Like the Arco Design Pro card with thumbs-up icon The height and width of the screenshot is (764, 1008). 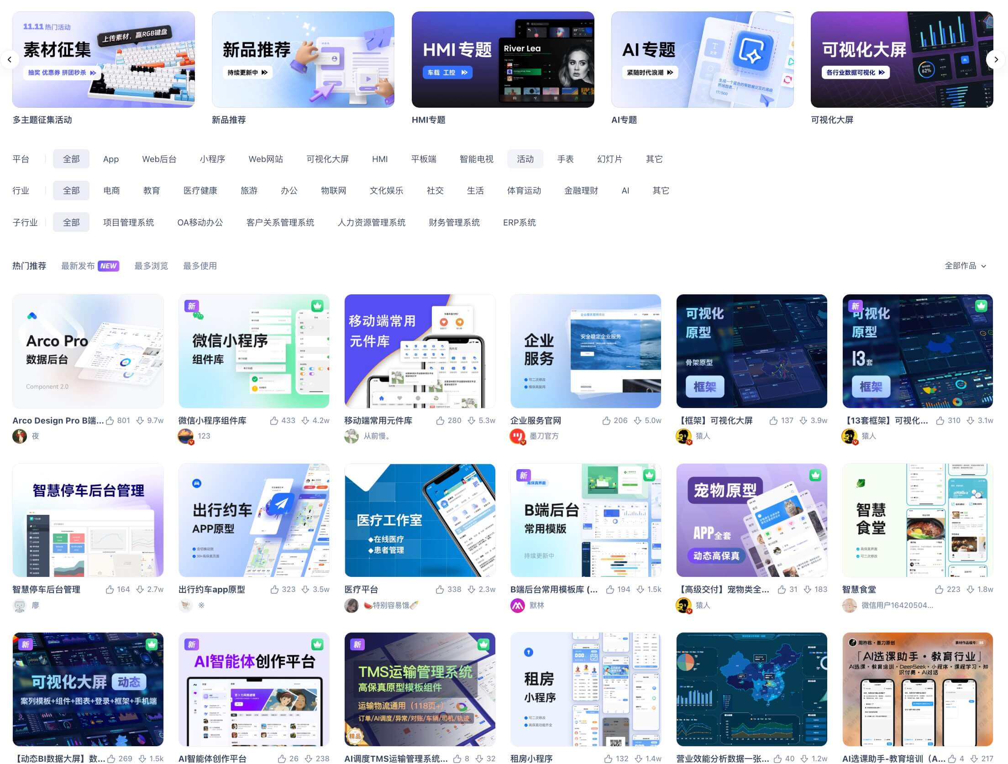tap(110, 420)
